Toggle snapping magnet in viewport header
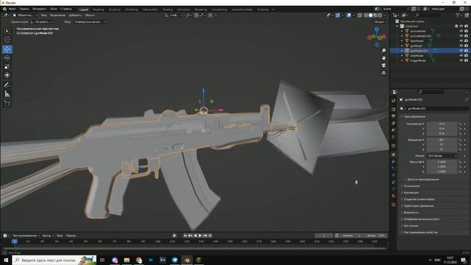 196,15
